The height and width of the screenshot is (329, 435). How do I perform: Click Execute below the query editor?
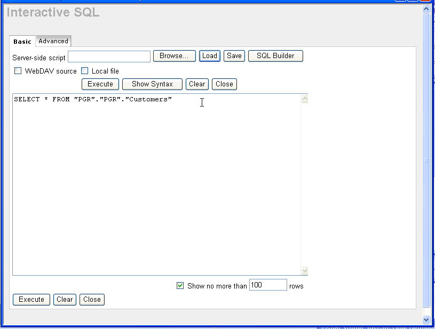[x=31, y=300]
